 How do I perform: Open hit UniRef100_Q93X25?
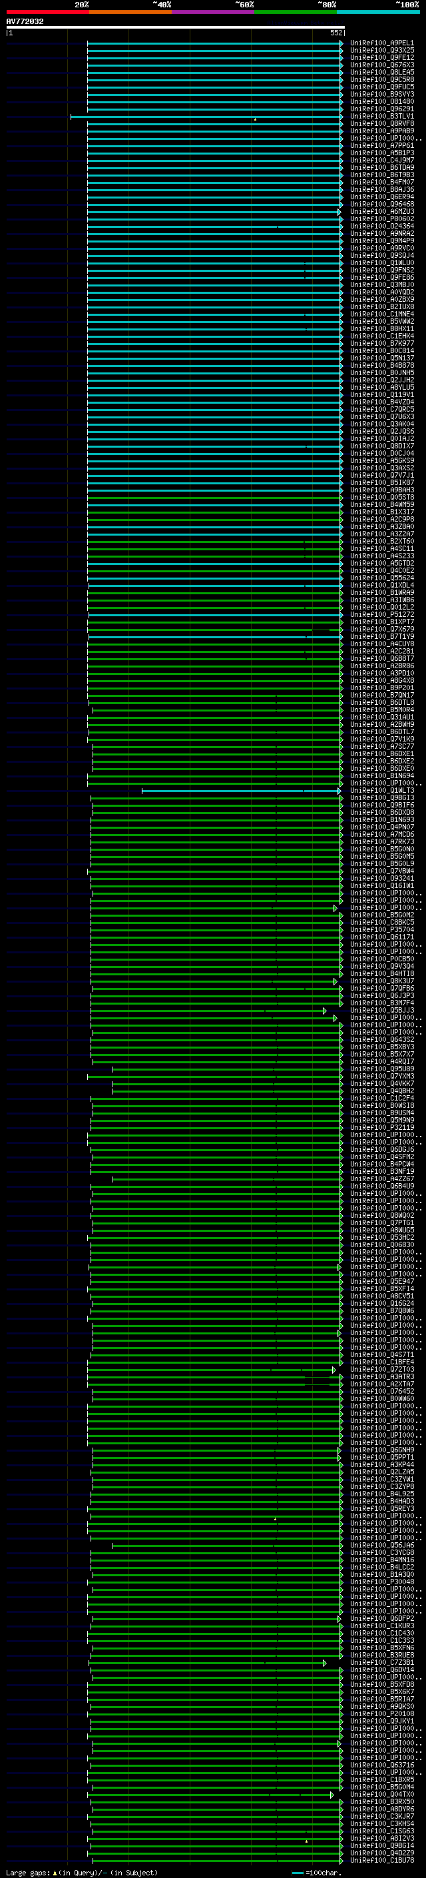point(381,51)
